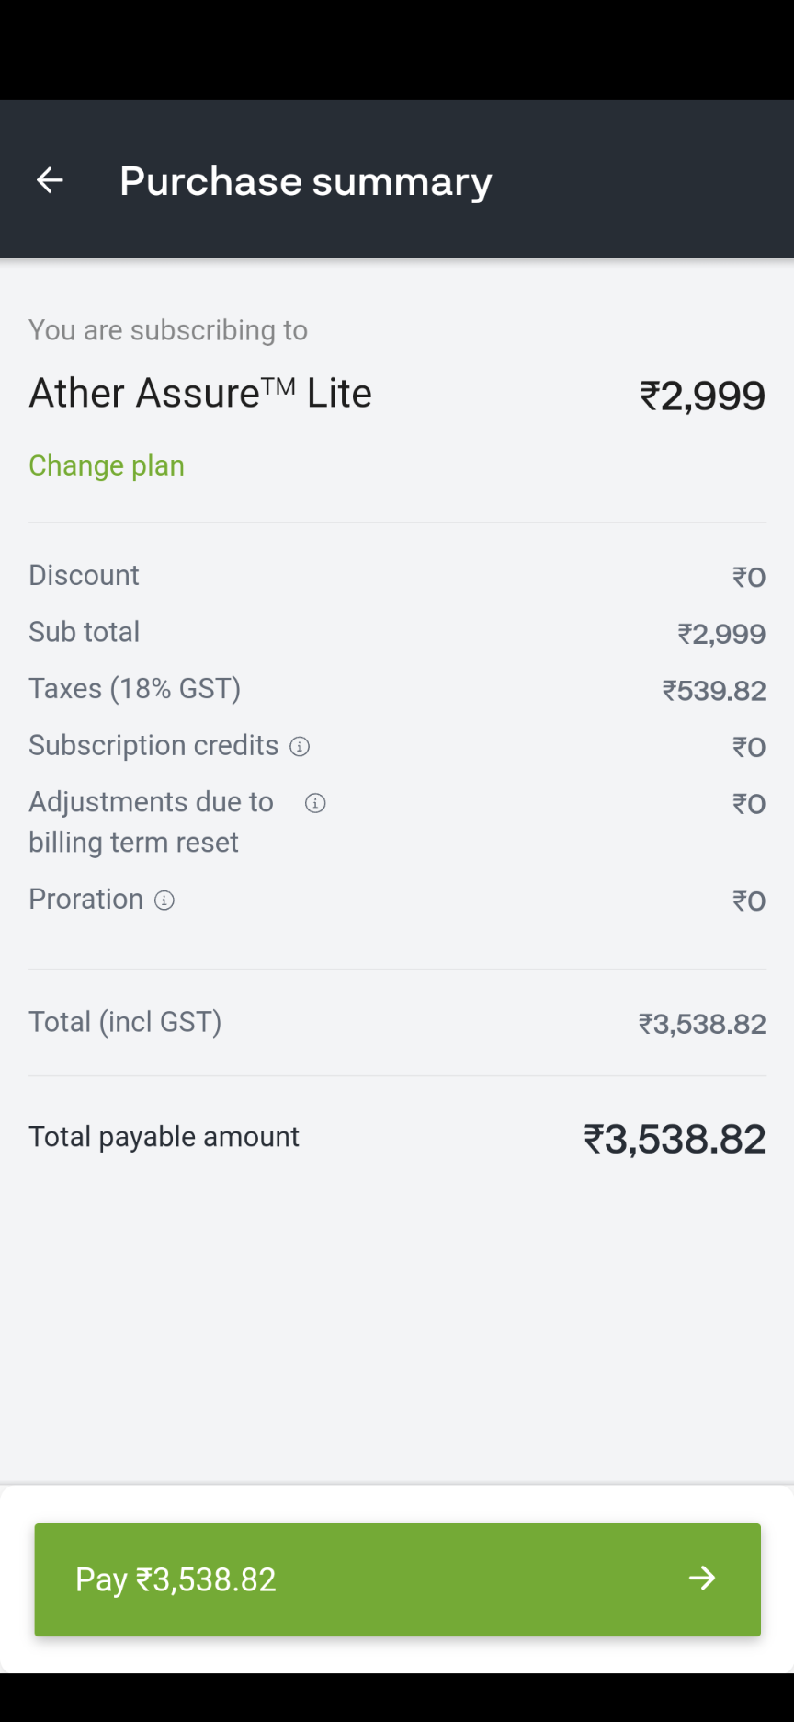Tap Total (incl GST) label

[x=125, y=1022]
